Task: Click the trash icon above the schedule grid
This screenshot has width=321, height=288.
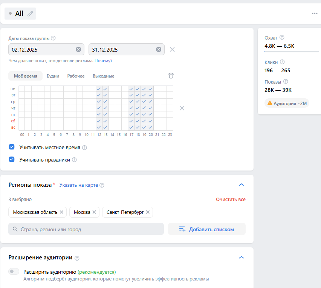Action: [x=171, y=76]
